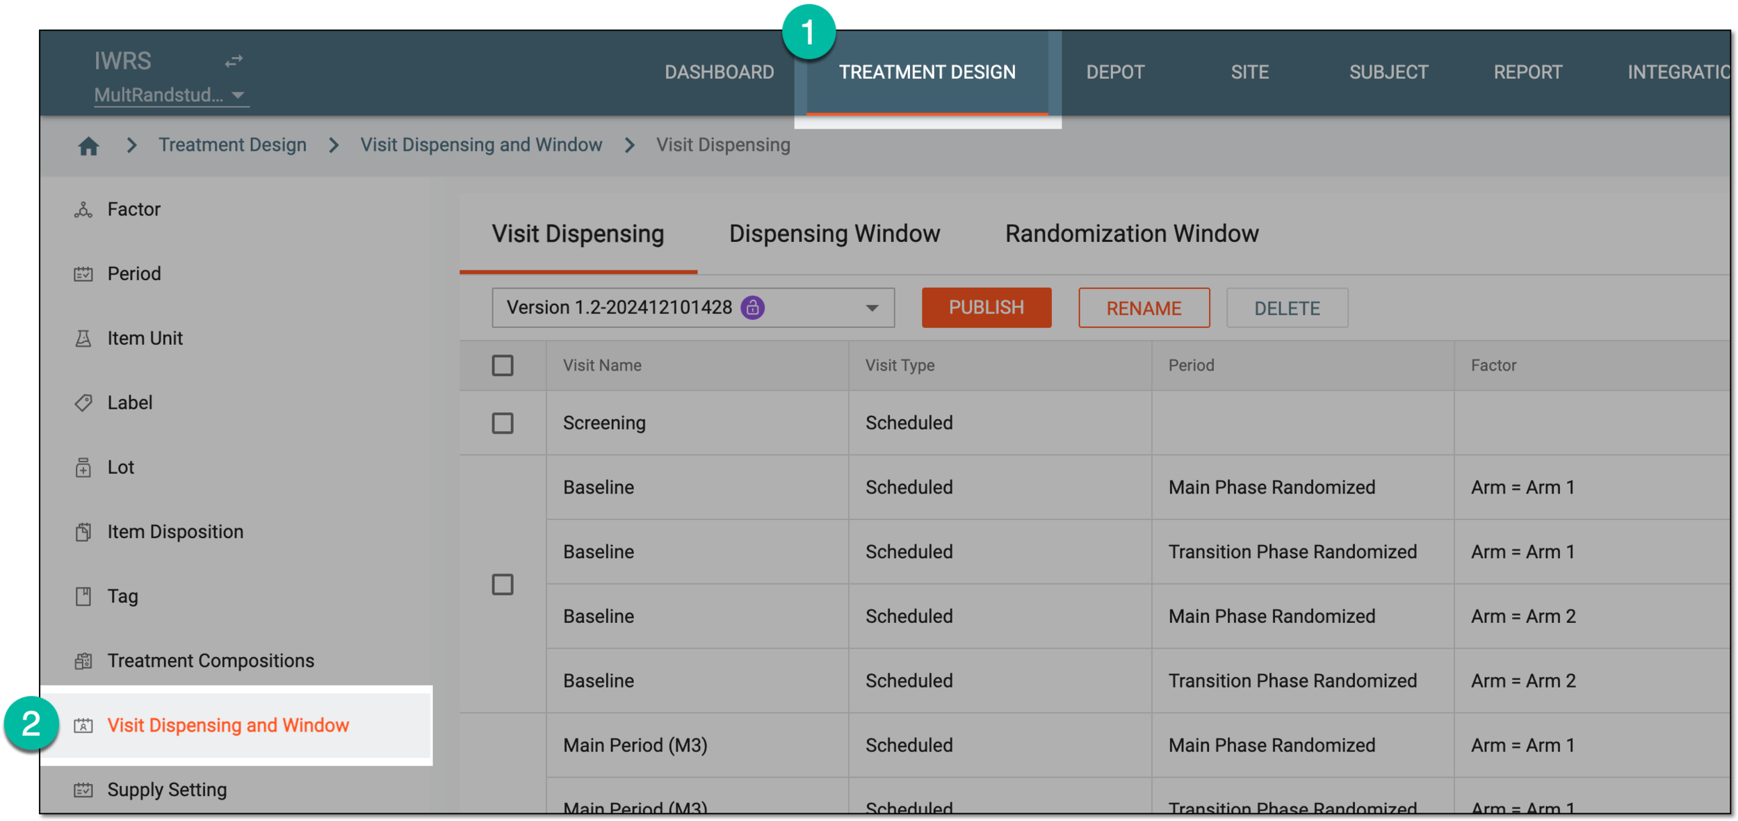
Task: Click the Lot bottle icon
Action: [x=83, y=468]
